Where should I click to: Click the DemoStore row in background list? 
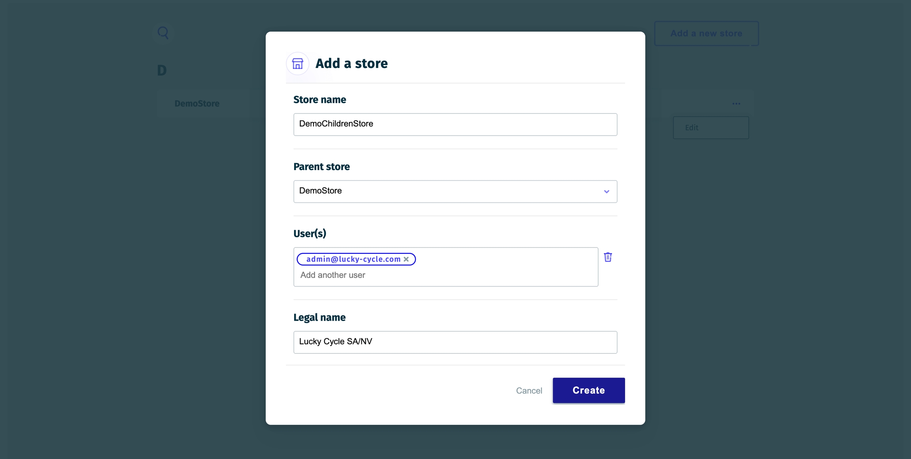[197, 104]
